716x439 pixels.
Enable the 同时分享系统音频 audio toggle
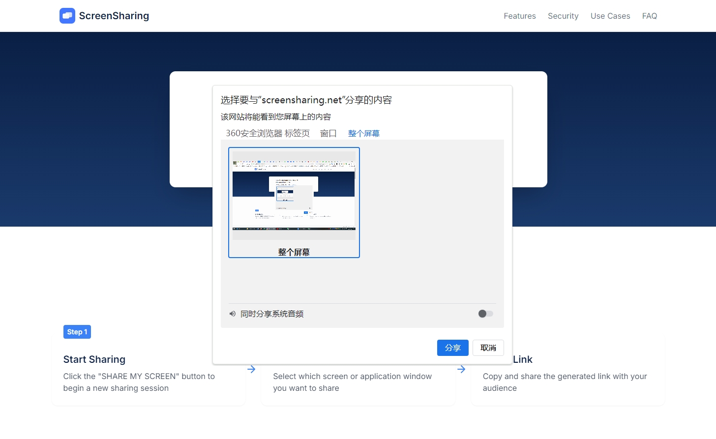click(x=485, y=314)
